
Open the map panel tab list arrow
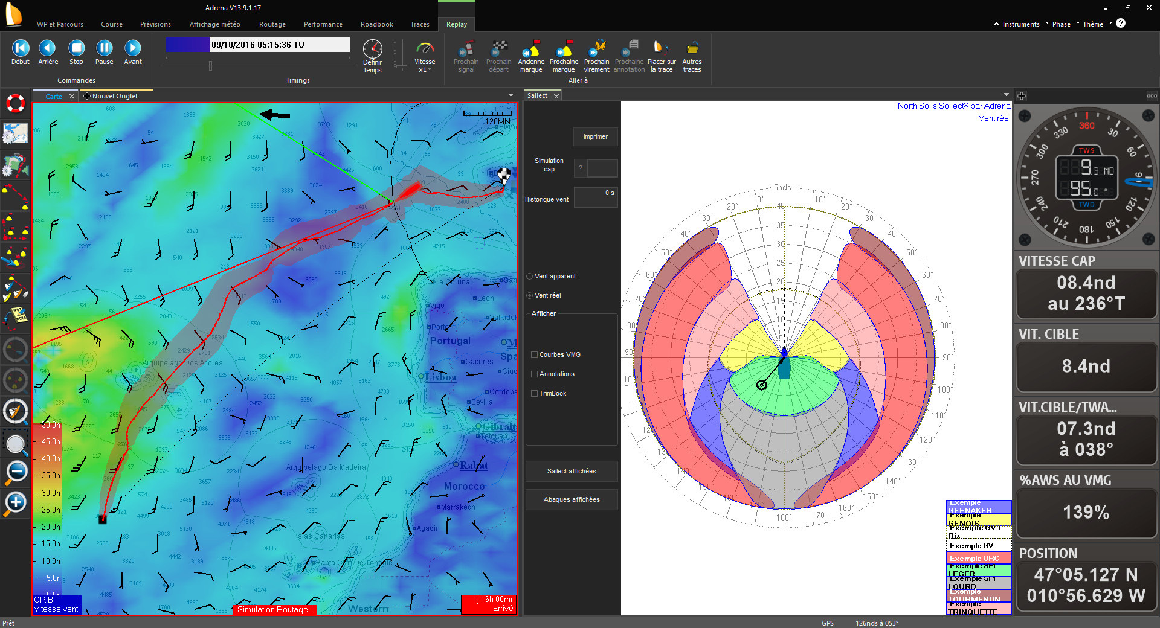[511, 95]
